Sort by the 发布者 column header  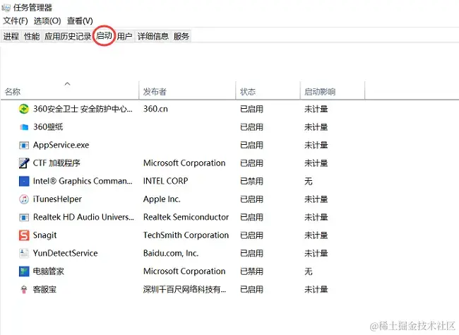[x=187, y=92]
